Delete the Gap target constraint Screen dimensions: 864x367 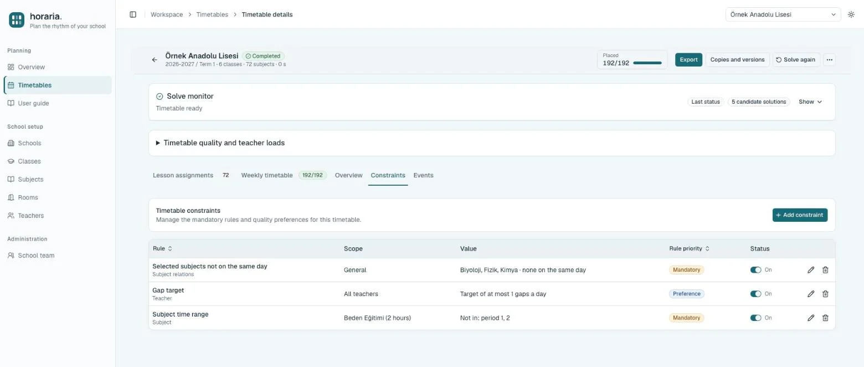tap(825, 294)
